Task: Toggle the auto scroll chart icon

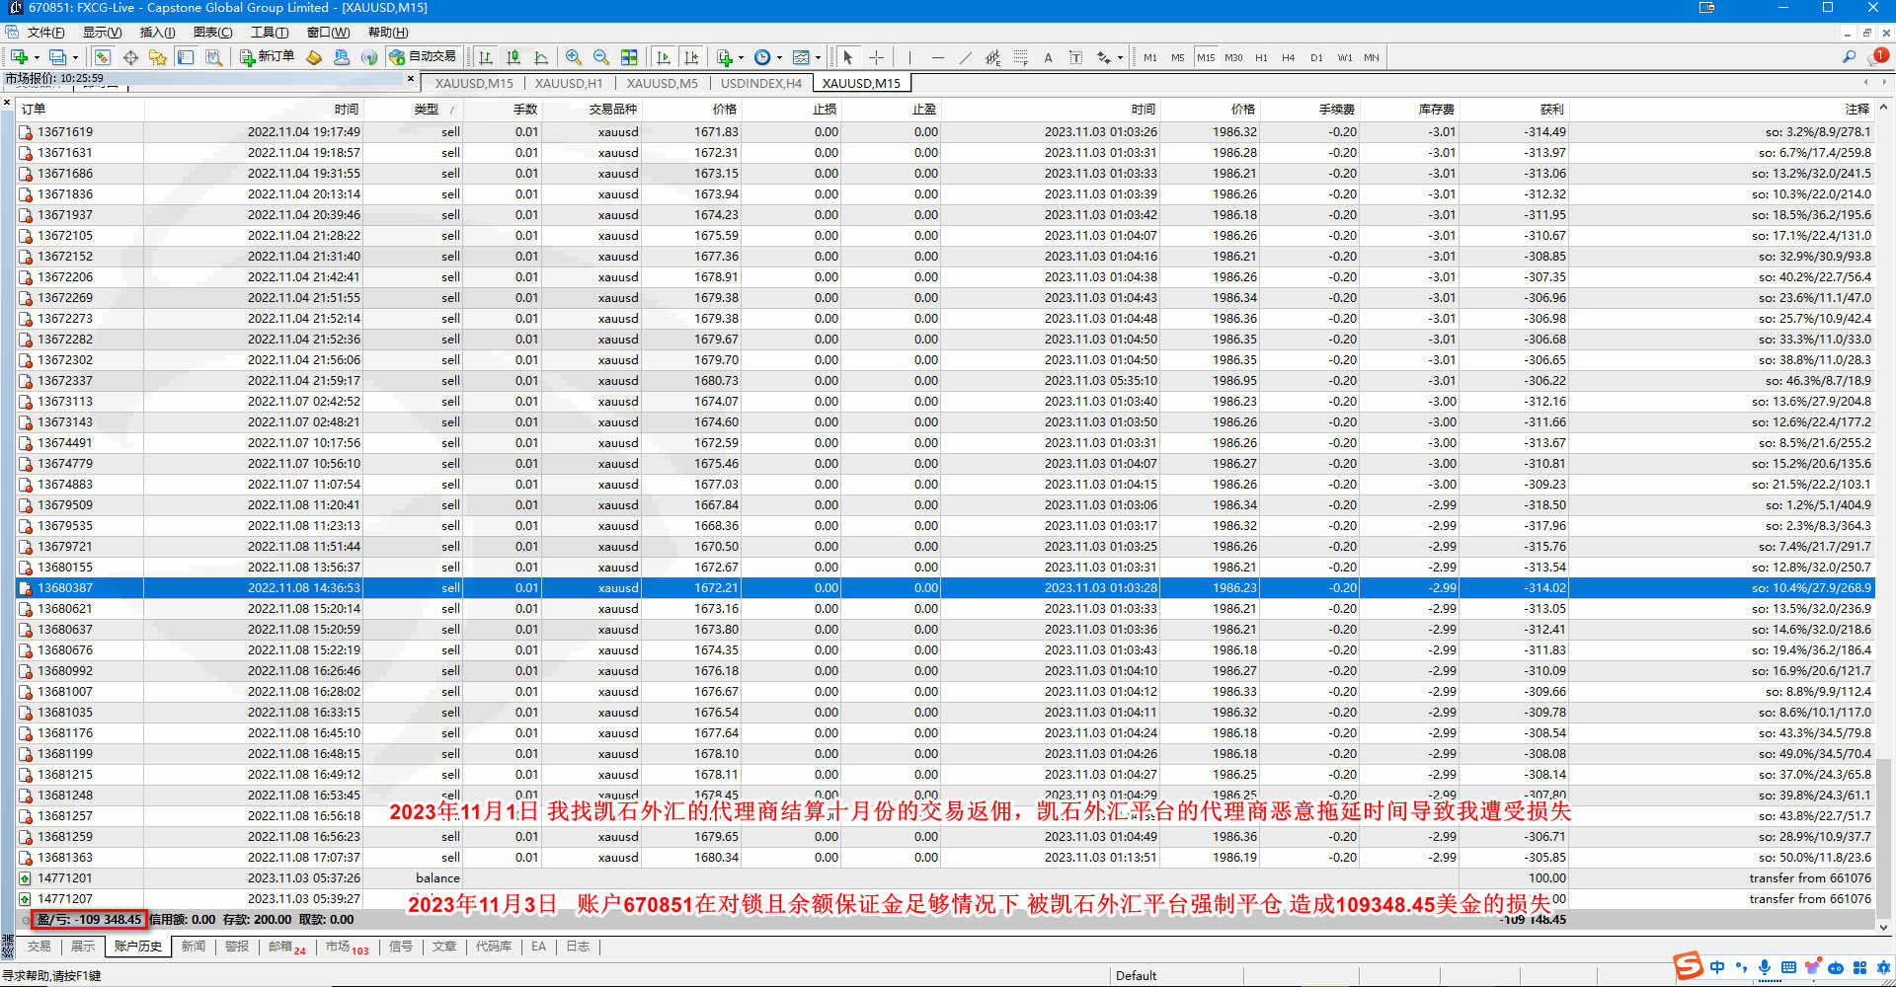Action: click(x=664, y=57)
